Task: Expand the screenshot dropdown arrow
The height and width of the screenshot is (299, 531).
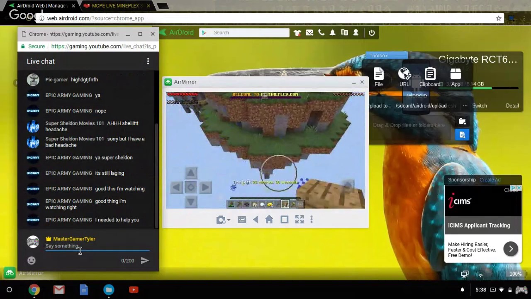Action: [229, 220]
